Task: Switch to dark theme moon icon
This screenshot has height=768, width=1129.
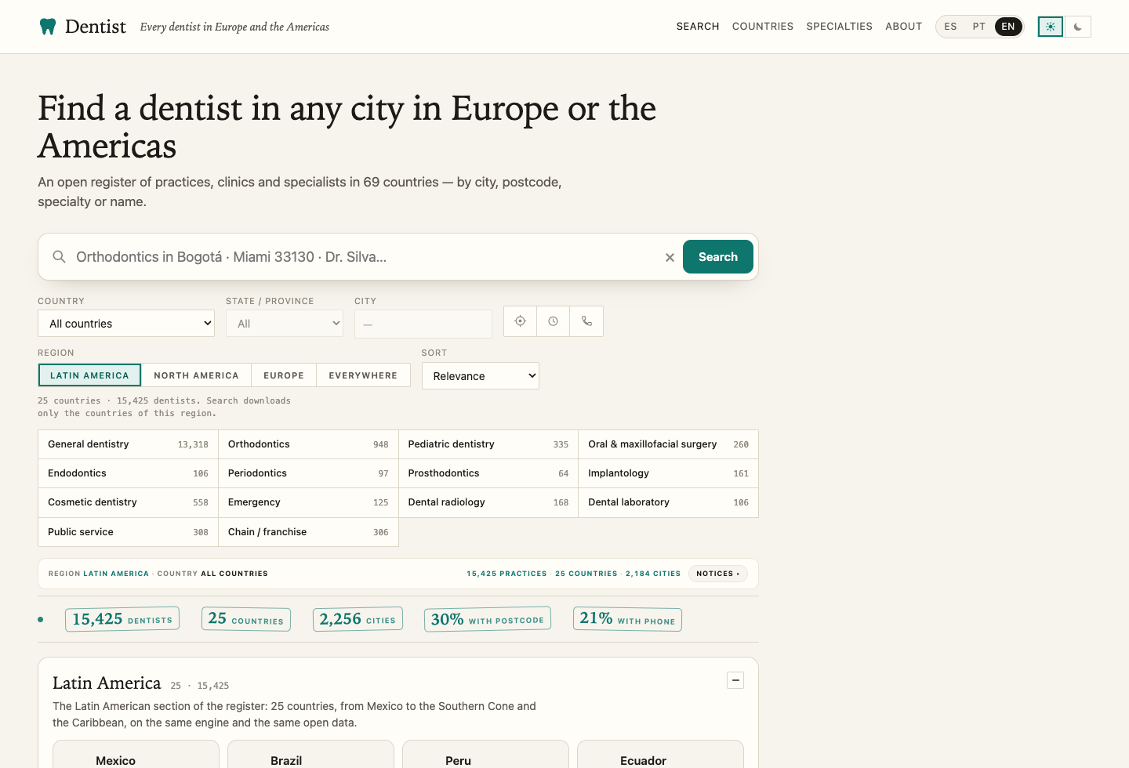Action: pos(1078,27)
